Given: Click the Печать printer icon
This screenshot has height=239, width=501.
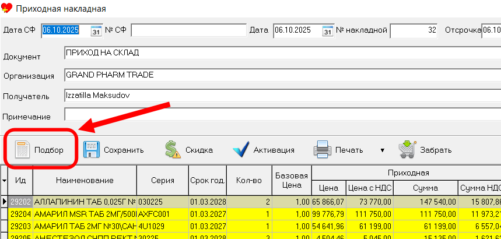Looking at the screenshot, I should [323, 150].
